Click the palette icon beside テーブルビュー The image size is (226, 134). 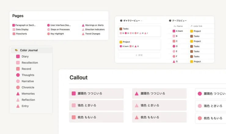point(170,21)
